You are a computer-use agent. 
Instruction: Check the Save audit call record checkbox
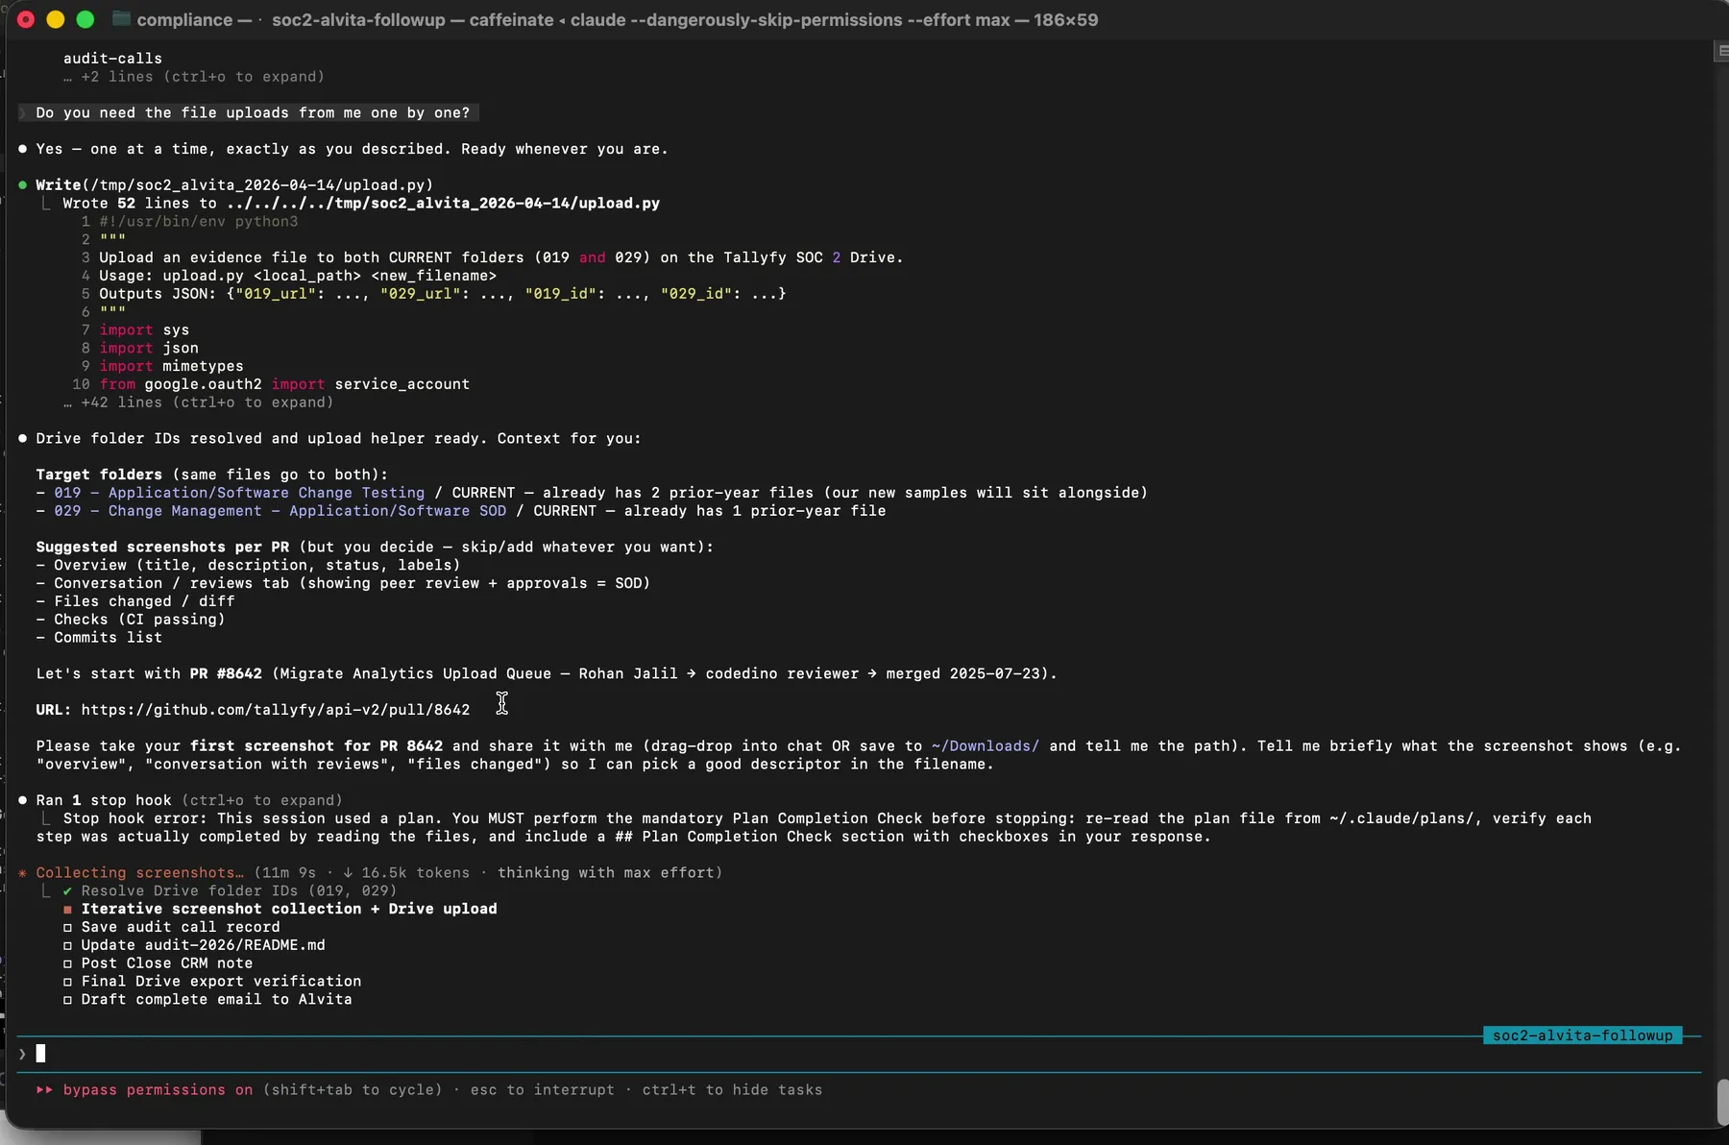coord(67,927)
